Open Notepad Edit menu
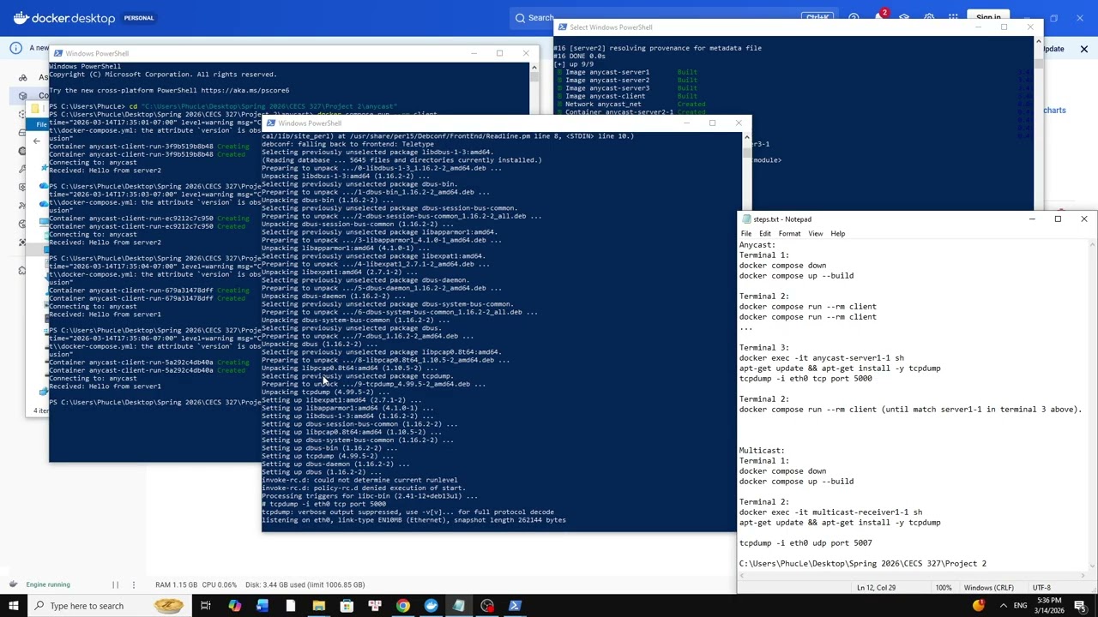This screenshot has height=617, width=1098. tap(764, 234)
